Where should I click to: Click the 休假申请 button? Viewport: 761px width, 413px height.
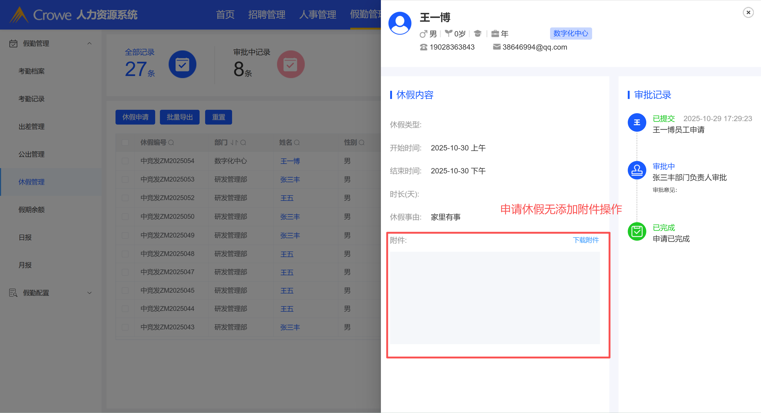click(135, 117)
